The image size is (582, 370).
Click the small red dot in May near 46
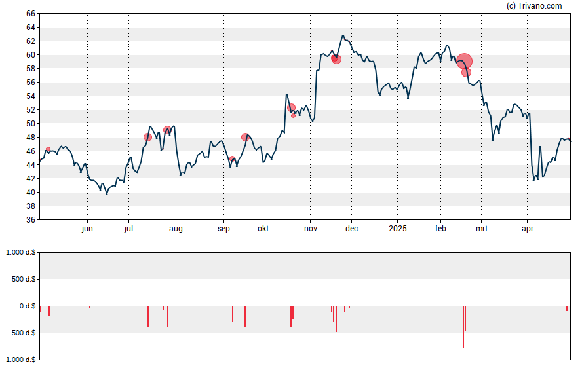pos(48,149)
